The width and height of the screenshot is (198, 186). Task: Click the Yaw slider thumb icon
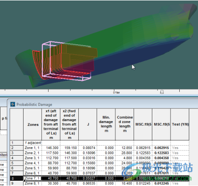tap(162, 92)
